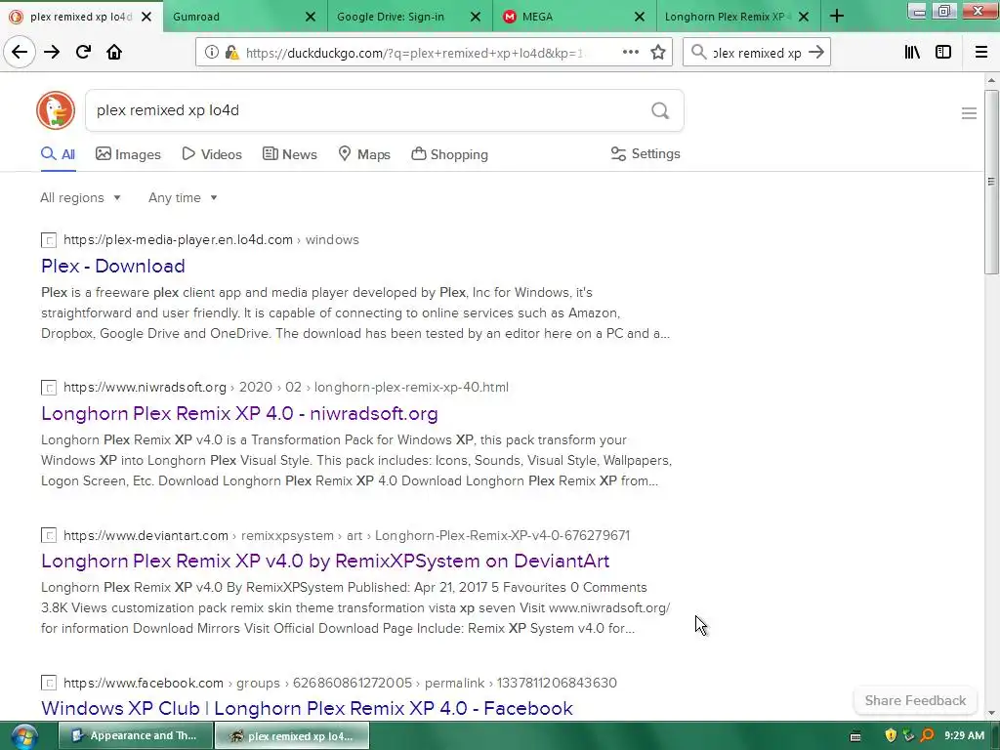Open the Windows Start orb
This screenshot has width=1000, height=750.
point(24,736)
